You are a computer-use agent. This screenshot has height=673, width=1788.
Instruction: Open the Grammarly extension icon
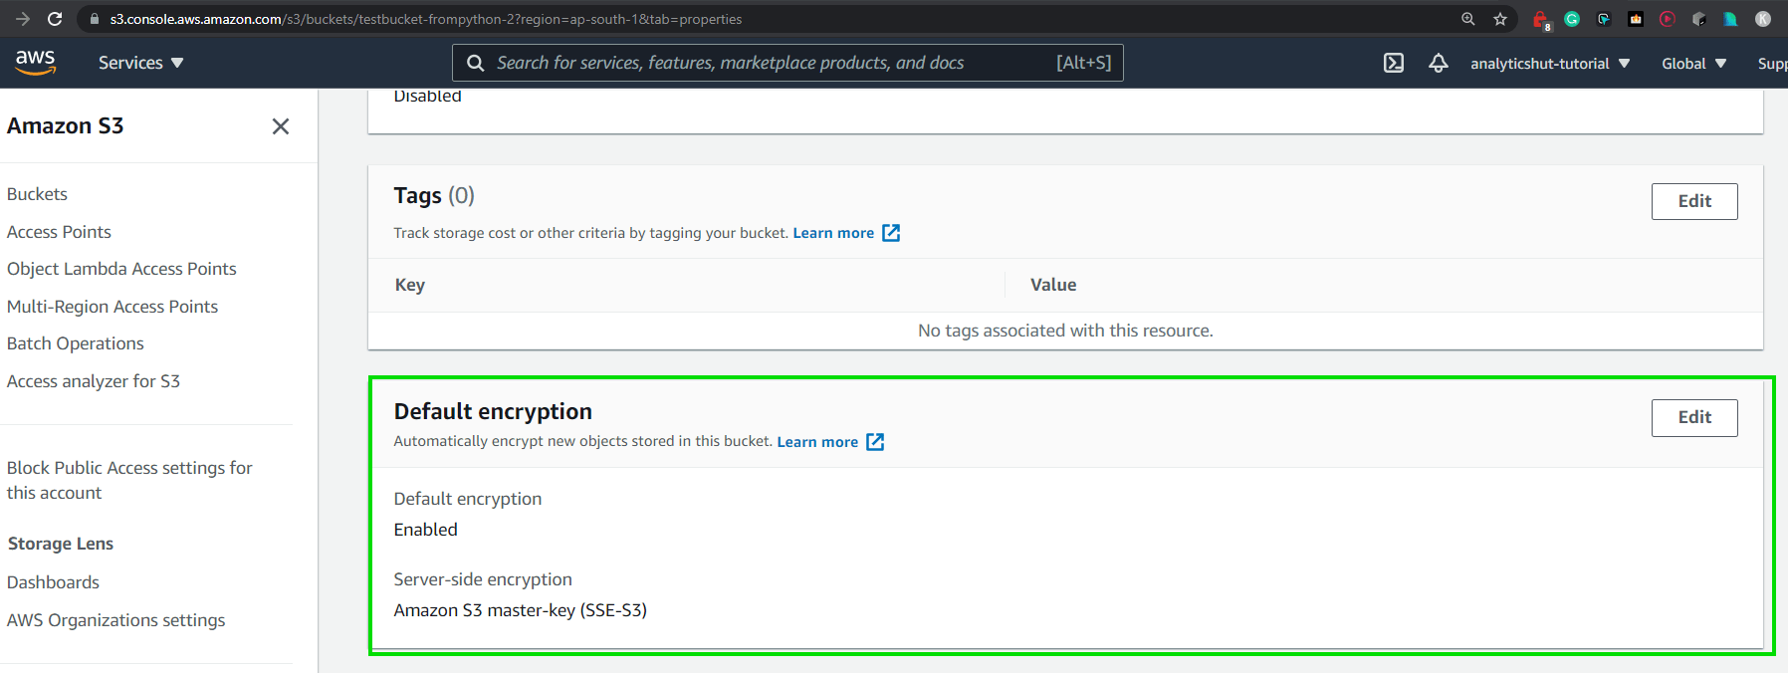(1572, 19)
